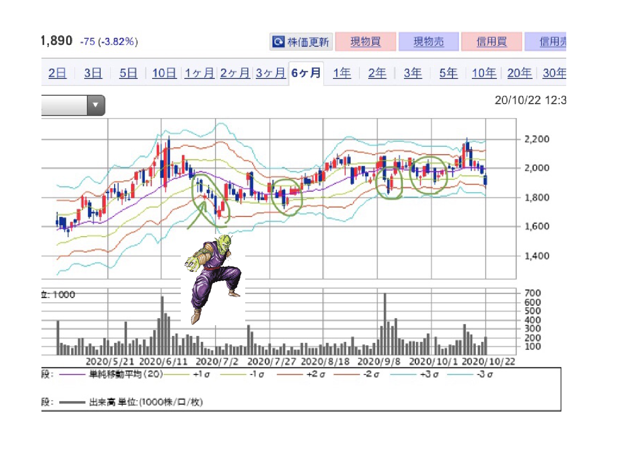This screenshot has width=639, height=468.
Task: Switch to the 20年 chart range
Action: 519,73
